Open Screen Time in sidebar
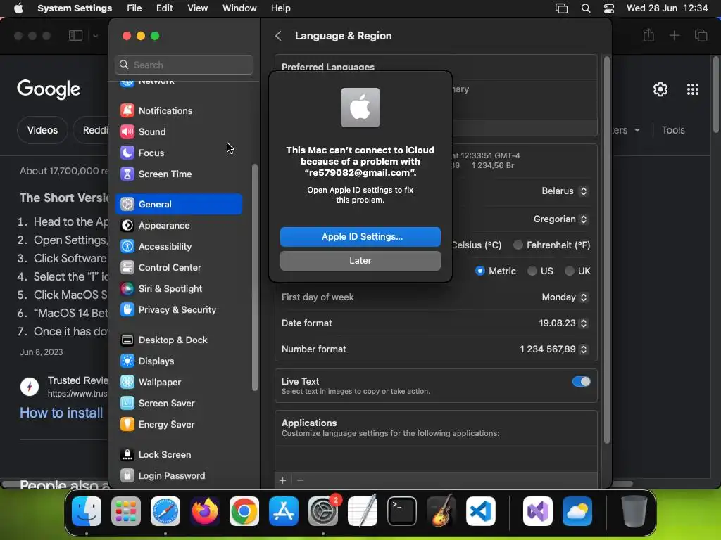721x540 pixels. 178,174
